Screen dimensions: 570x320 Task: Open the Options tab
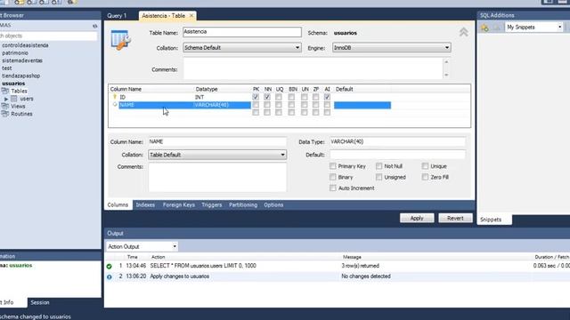(273, 205)
